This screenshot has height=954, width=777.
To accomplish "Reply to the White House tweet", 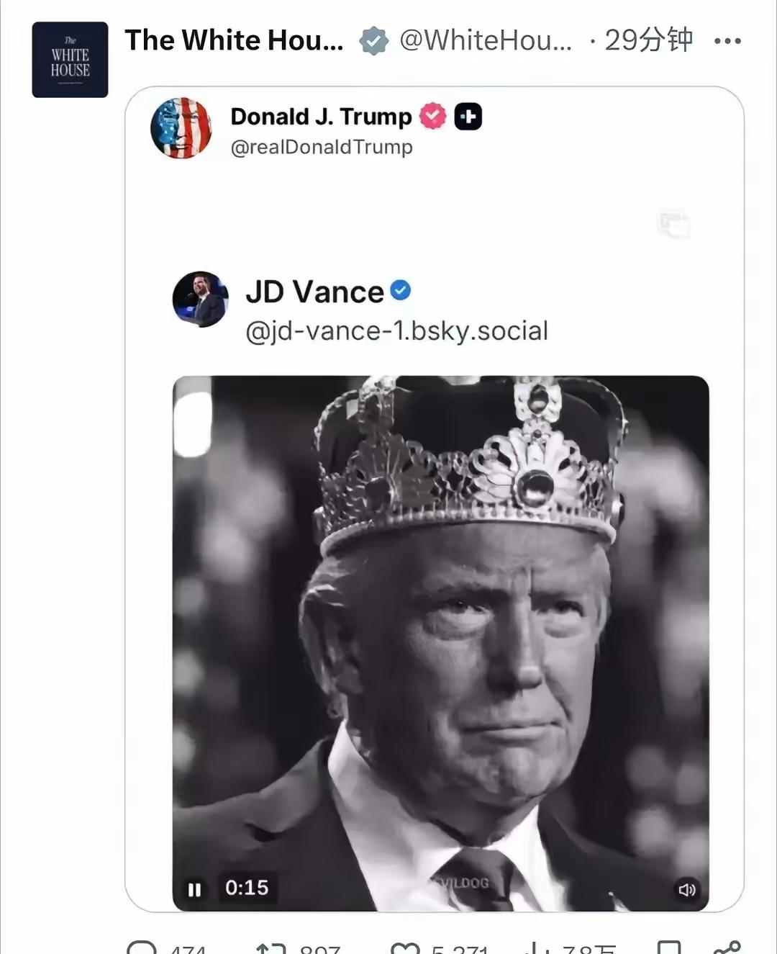I will pos(142,948).
